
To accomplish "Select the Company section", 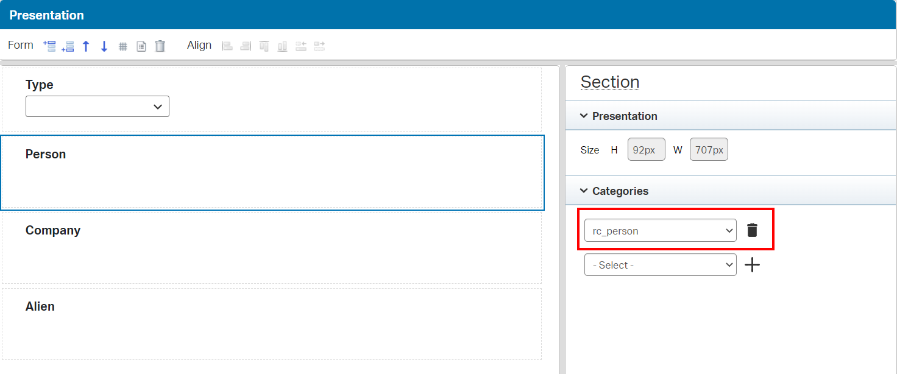I will point(272,247).
